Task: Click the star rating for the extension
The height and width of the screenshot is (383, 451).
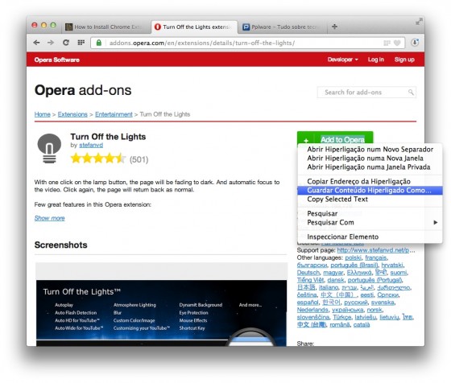Action: (98, 159)
